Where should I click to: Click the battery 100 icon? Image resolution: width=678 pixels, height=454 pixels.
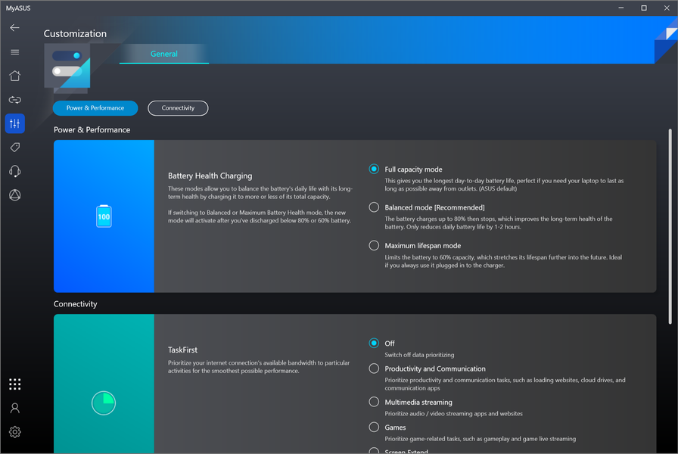(104, 216)
